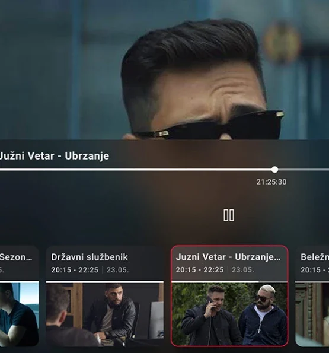Viewport: 329px width, 353px height.
Task: Click the Juzni Vetar card progress indicator
Action: [x=229, y=282]
